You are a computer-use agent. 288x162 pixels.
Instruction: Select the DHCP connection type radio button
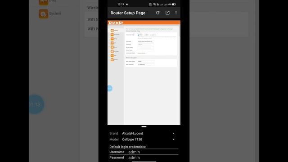tap(144, 35)
